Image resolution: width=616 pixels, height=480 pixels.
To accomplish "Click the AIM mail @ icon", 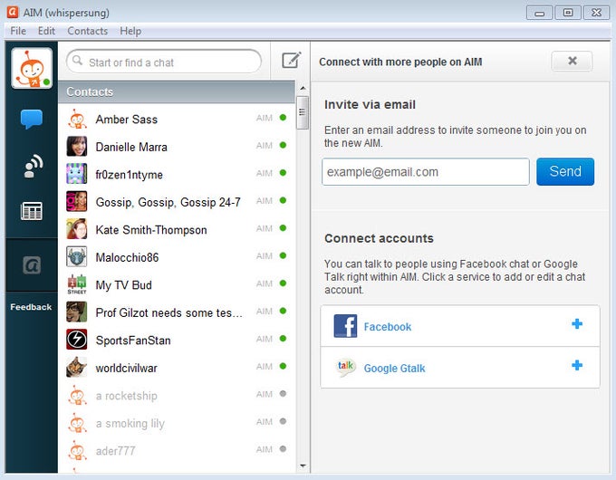I will point(32,265).
